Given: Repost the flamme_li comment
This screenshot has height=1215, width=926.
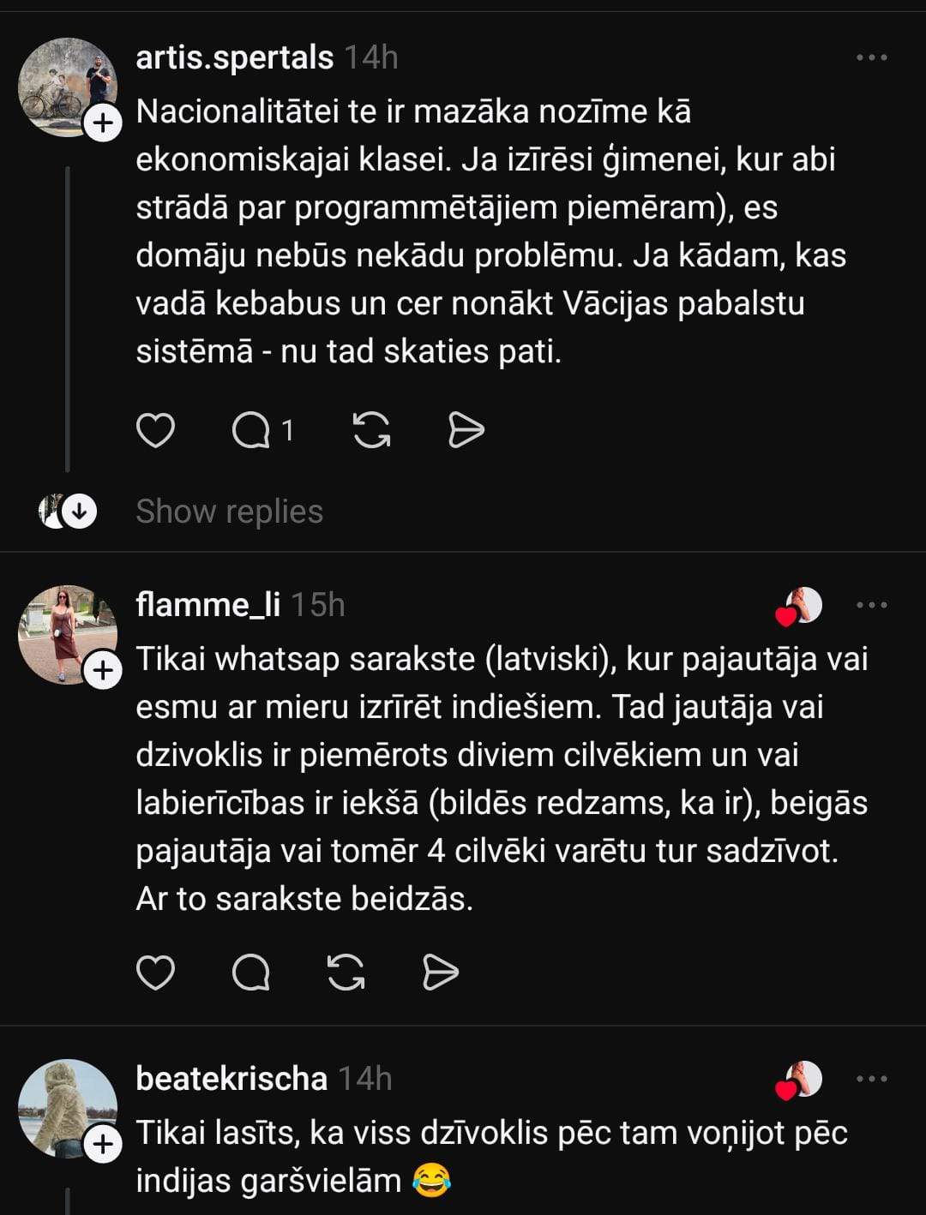Looking at the screenshot, I should [346, 973].
